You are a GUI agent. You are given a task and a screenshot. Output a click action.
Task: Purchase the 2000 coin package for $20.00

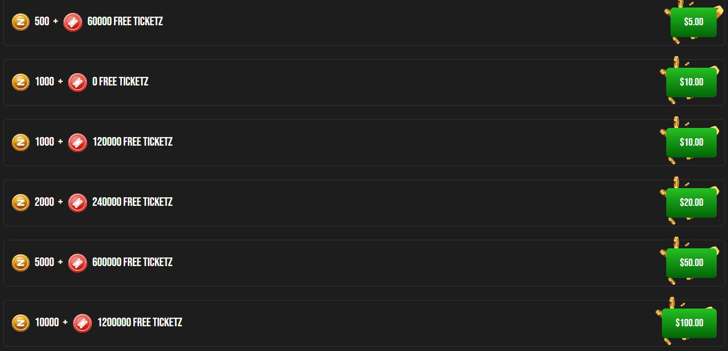pos(691,203)
